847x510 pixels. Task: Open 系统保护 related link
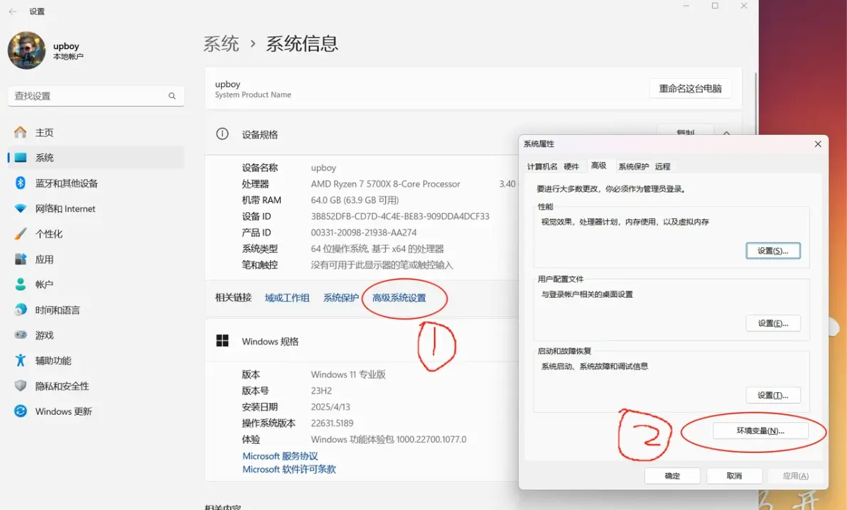[x=341, y=298]
